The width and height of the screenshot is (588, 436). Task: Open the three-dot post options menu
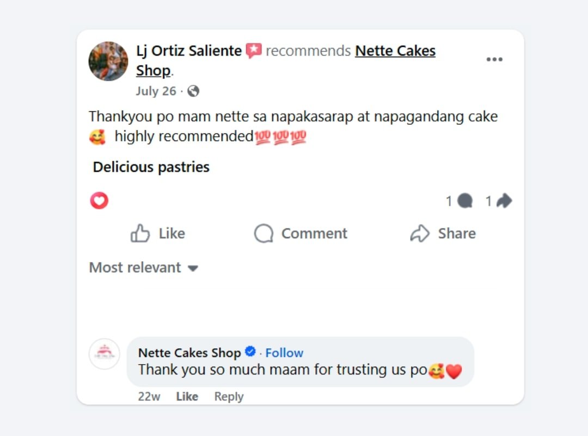pos(494,59)
